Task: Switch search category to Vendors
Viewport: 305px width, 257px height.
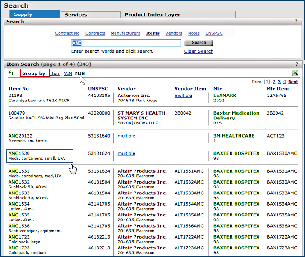Action: pyautogui.click(x=174, y=33)
